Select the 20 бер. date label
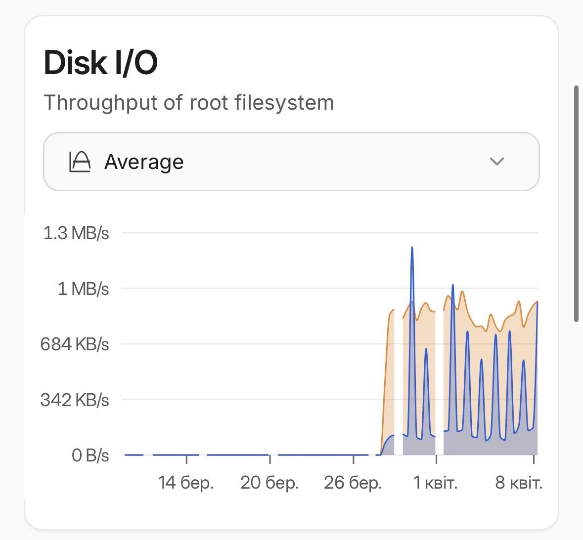This screenshot has width=583, height=540. pos(269,483)
